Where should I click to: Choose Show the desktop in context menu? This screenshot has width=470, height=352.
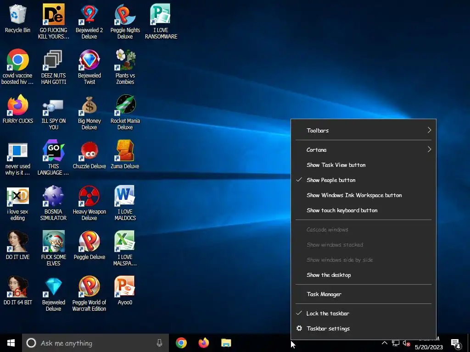click(x=364, y=275)
